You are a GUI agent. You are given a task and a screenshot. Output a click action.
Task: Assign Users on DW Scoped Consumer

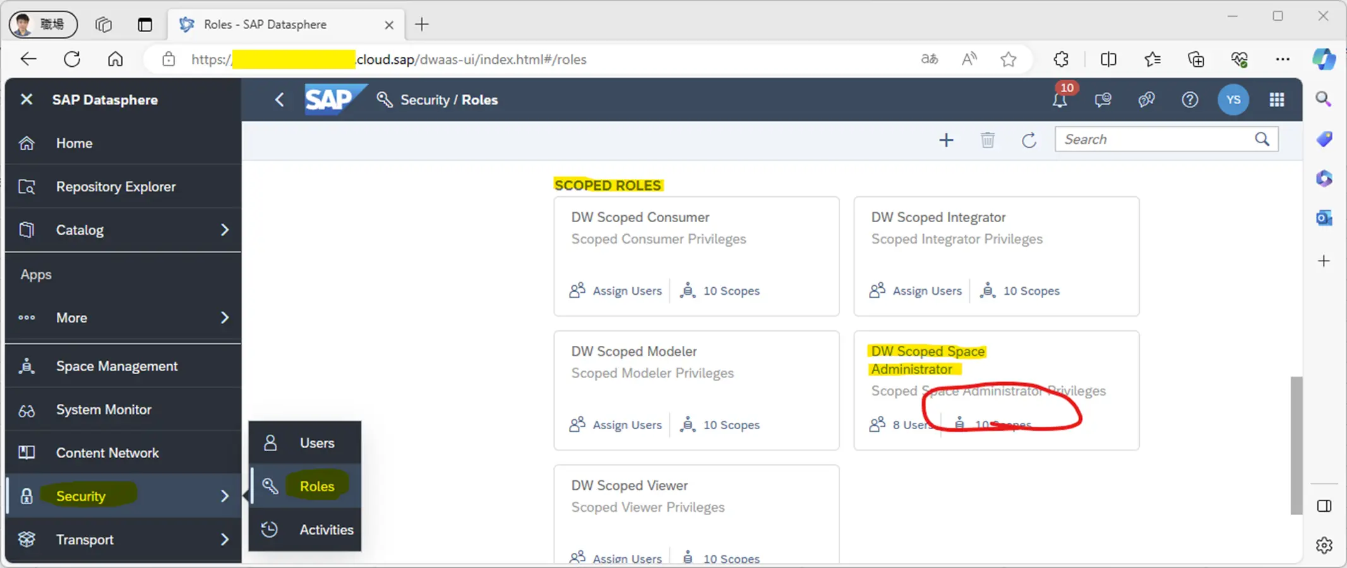tap(615, 291)
